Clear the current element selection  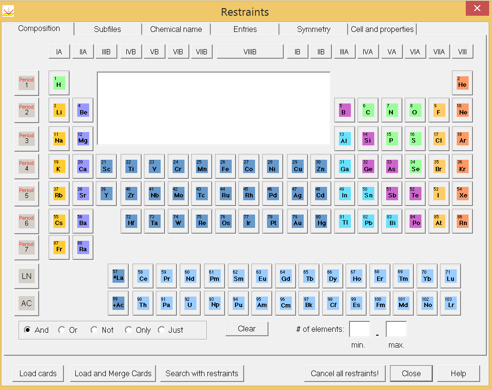[246, 328]
